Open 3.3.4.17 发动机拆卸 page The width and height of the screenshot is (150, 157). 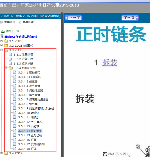31,144
